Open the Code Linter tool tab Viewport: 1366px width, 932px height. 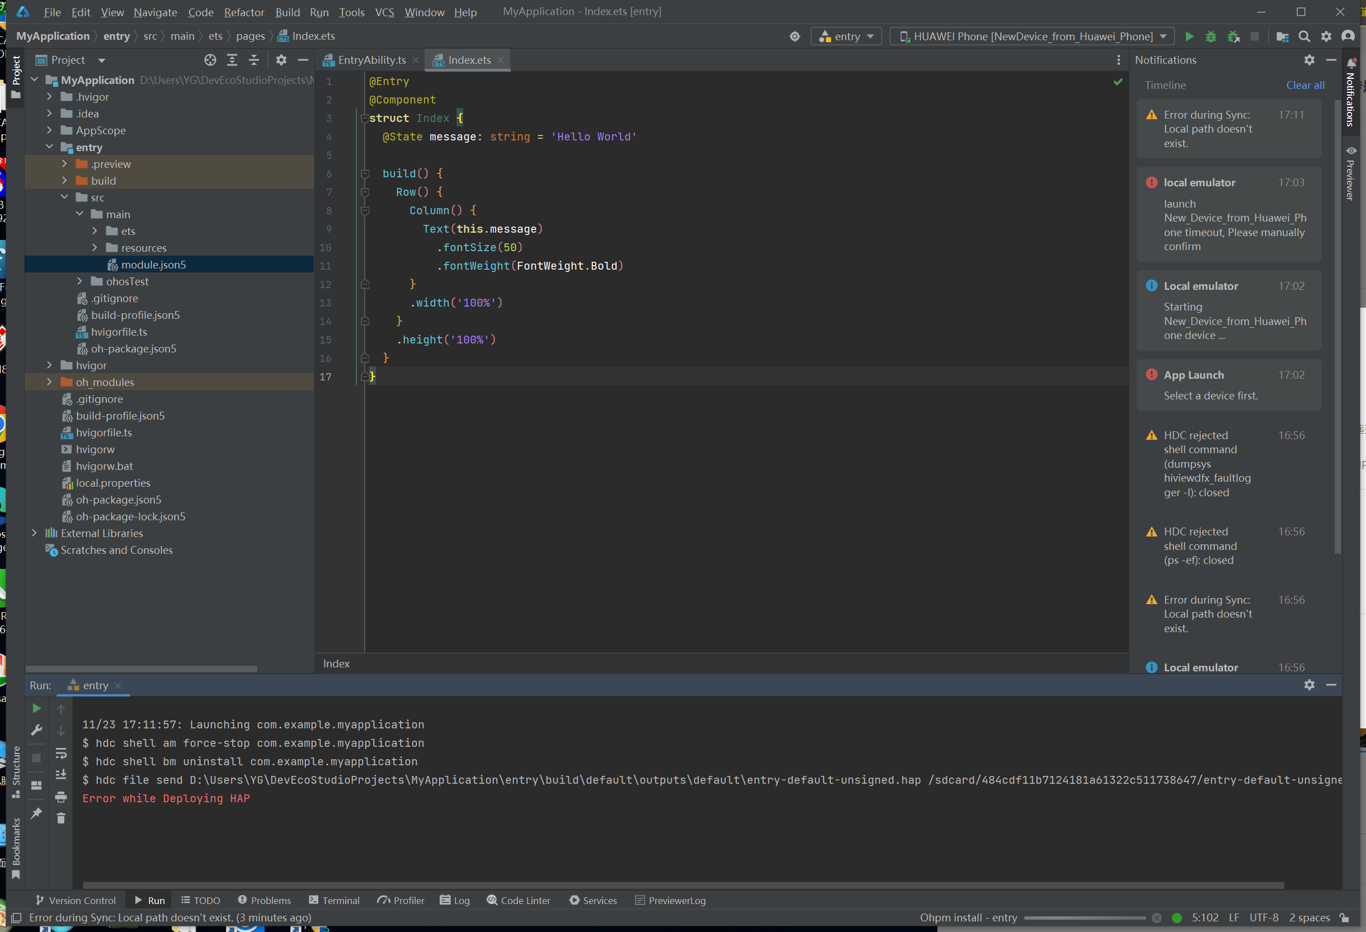[x=519, y=901]
